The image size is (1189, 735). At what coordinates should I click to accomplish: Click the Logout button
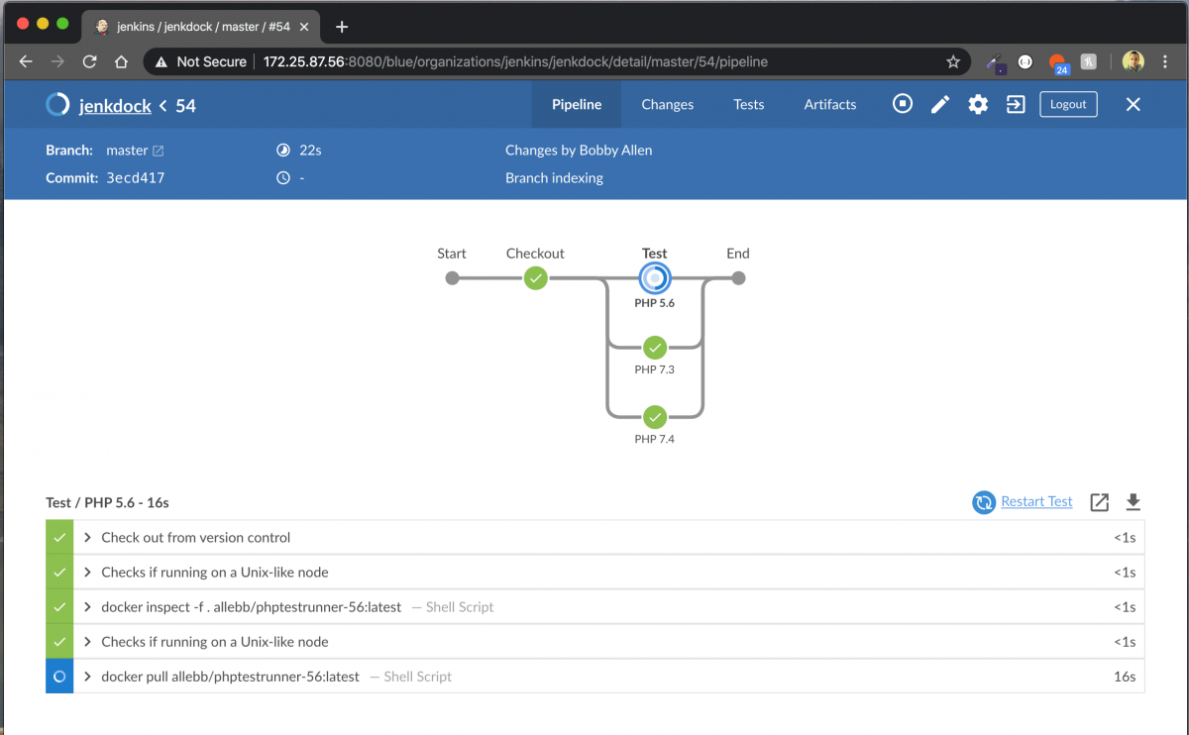click(x=1068, y=104)
